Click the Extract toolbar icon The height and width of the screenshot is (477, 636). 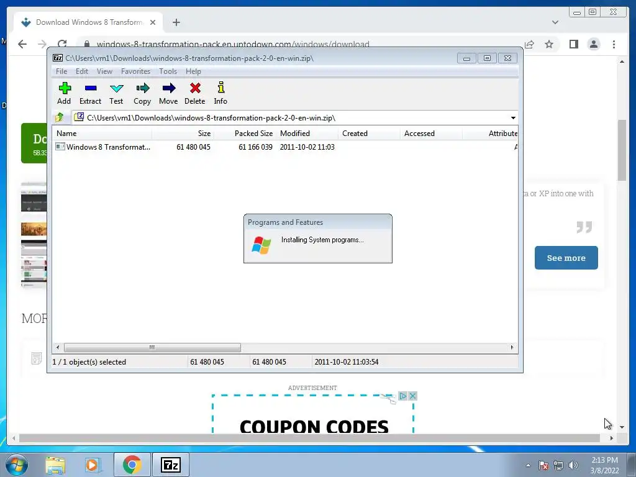click(x=90, y=93)
